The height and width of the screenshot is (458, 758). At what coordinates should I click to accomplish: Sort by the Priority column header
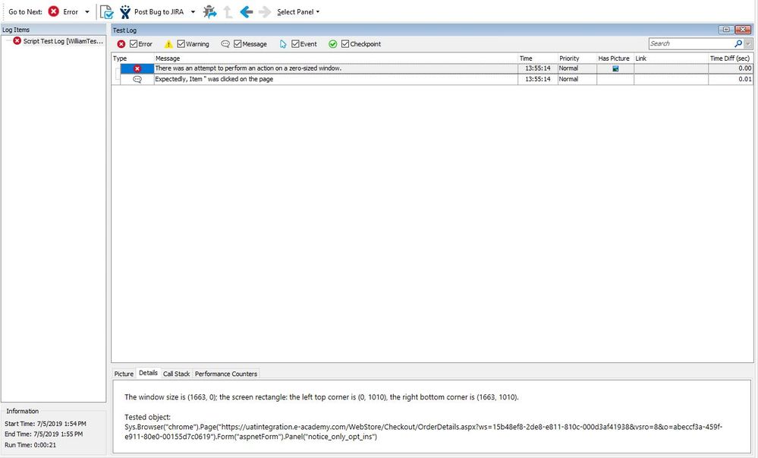pos(577,58)
